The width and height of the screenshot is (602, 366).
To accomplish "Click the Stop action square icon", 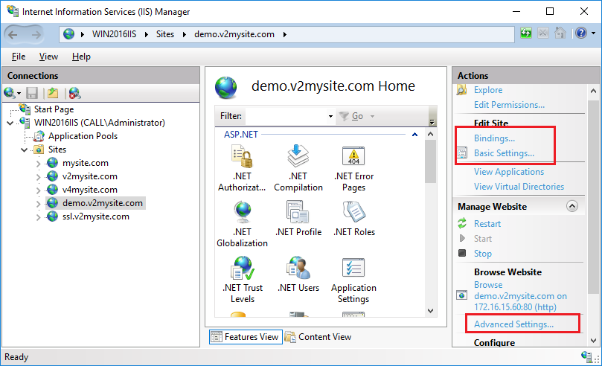I will [x=462, y=253].
